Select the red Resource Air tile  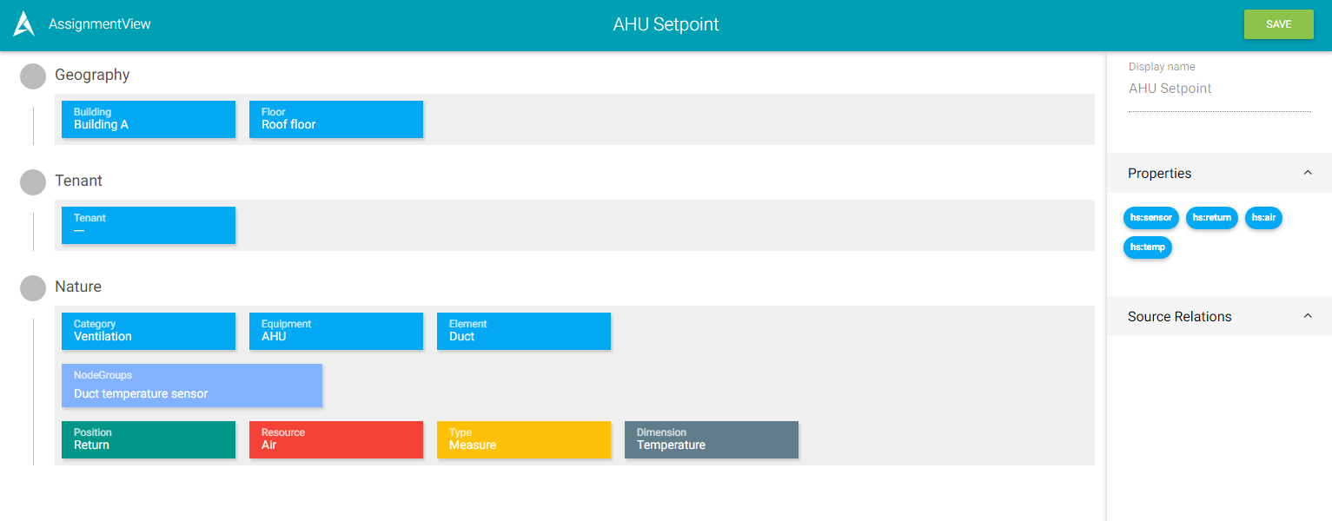point(336,439)
